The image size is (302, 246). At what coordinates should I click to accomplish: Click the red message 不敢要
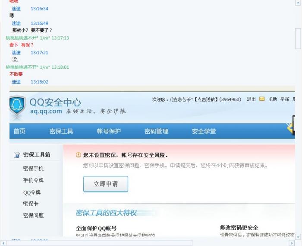[x=16, y=74]
